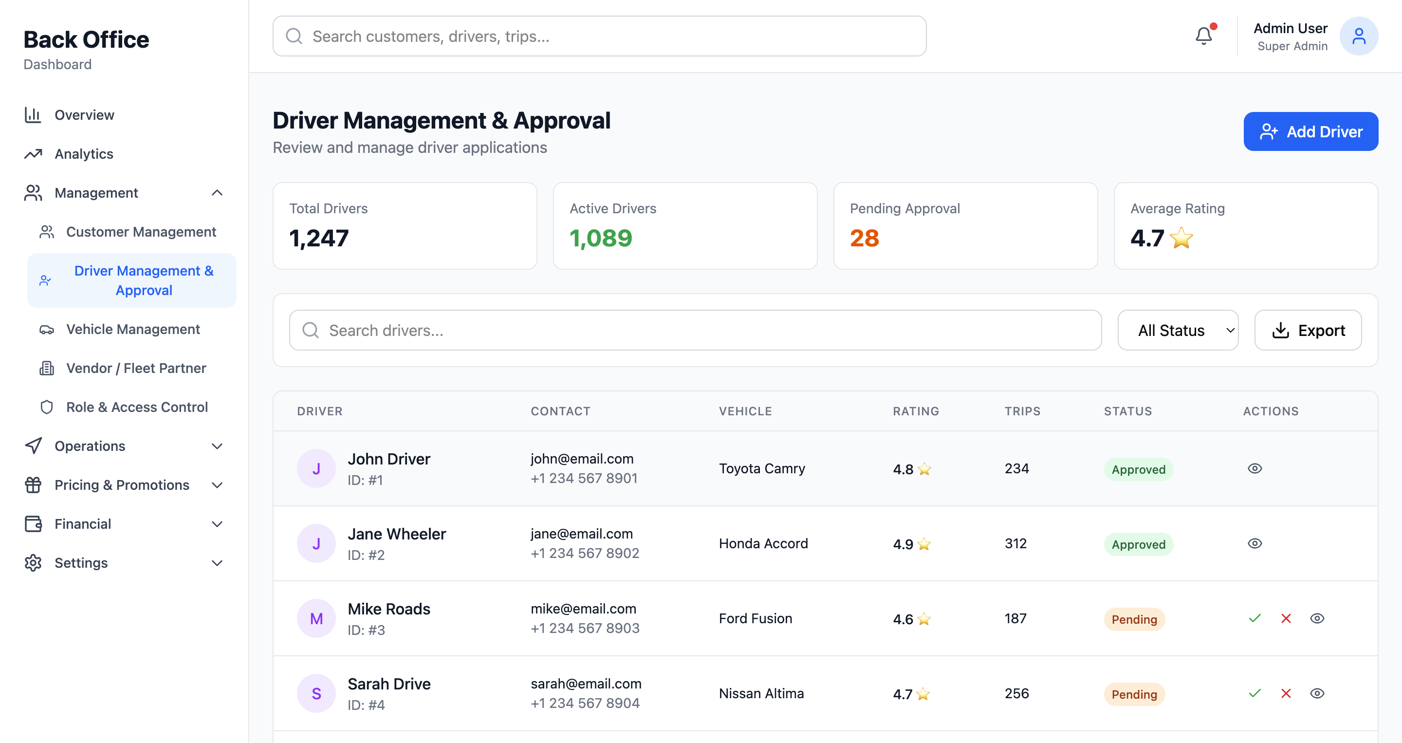Click the Vehicle Management car icon
Viewport: 1402px width, 743px height.
point(47,329)
